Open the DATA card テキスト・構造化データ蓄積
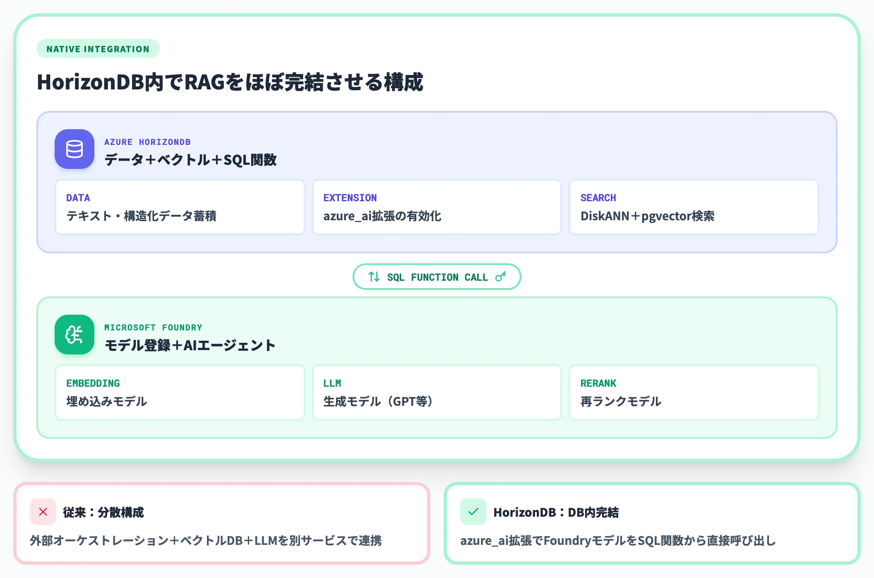 [x=180, y=207]
